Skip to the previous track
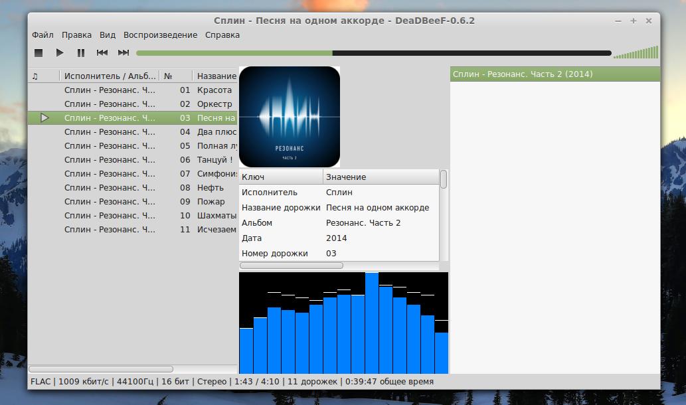 pyautogui.click(x=102, y=52)
